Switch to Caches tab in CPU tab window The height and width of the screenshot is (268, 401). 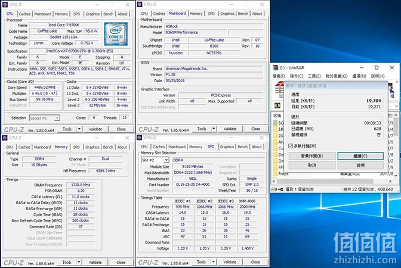[24, 14]
